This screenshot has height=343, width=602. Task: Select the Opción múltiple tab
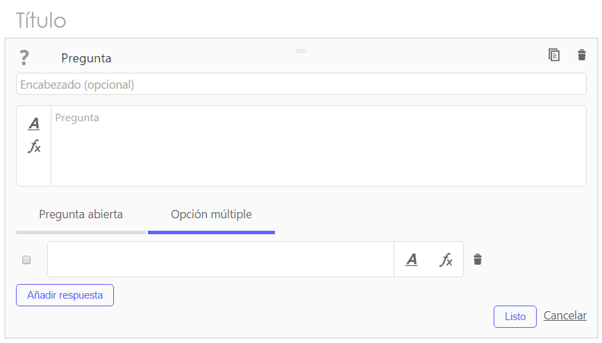(211, 214)
